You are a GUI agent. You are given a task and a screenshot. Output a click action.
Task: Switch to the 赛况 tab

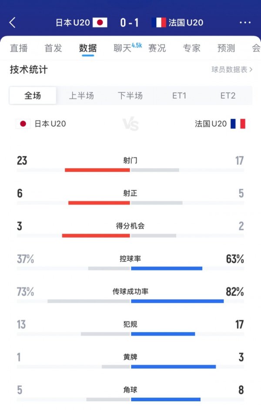[157, 48]
